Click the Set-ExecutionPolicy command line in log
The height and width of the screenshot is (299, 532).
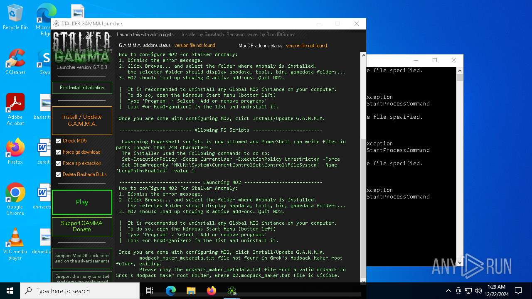coord(231,159)
